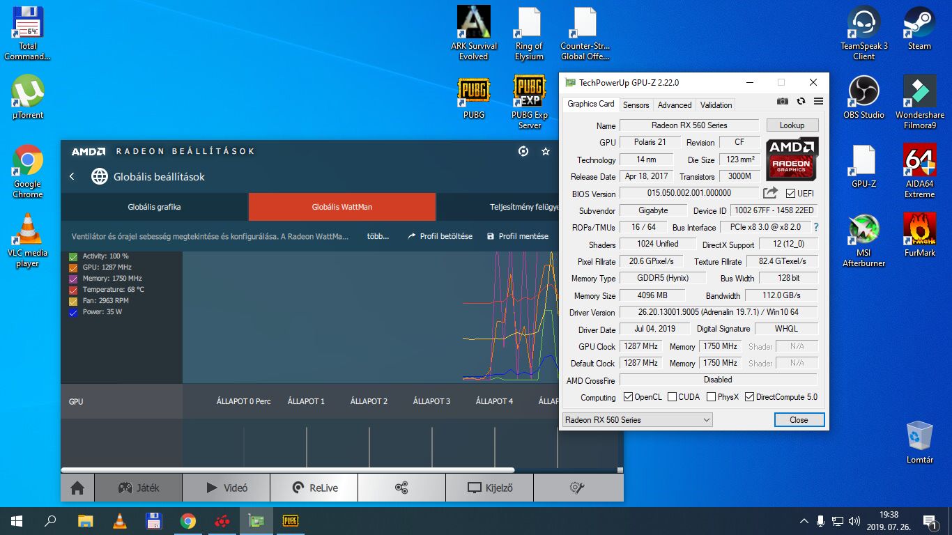
Task: Toggle OpenCL checkbox
Action: pyautogui.click(x=628, y=397)
